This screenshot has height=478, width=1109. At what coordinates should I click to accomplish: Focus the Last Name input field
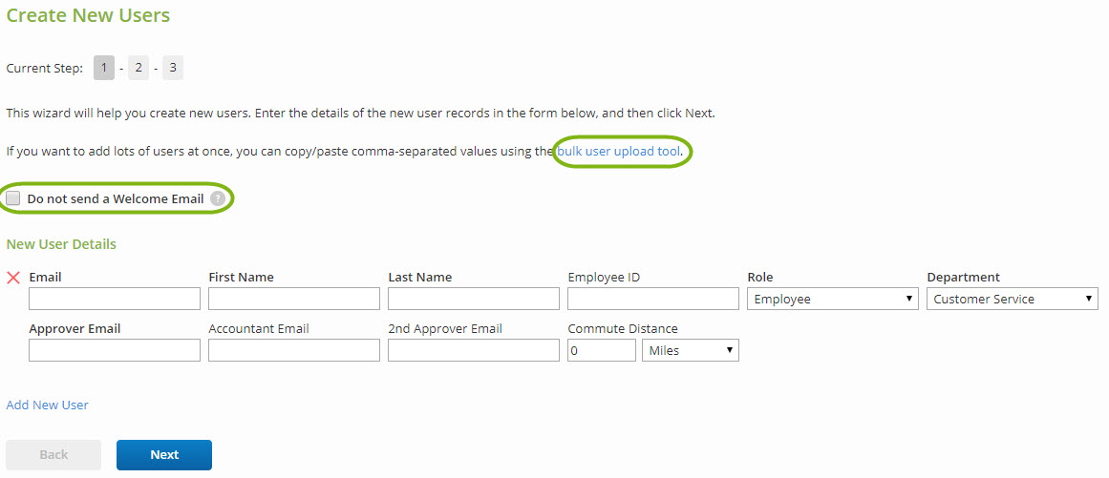coord(474,299)
